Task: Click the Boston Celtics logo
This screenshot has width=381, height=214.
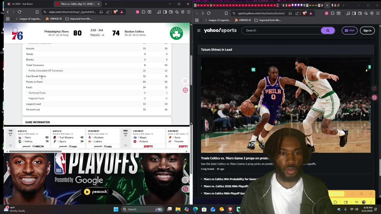Action: click(176, 33)
